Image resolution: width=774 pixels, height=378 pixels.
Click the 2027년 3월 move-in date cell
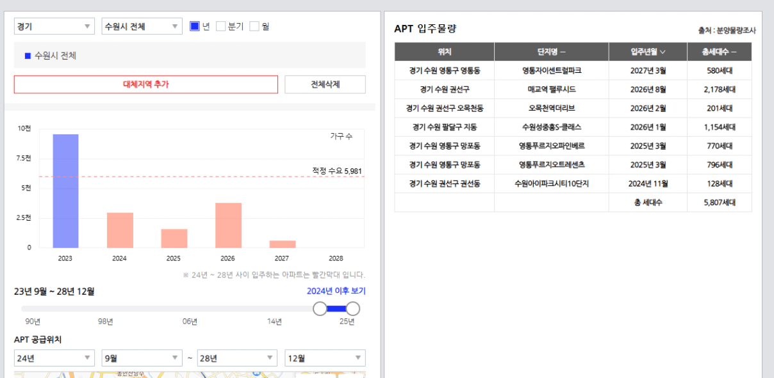648,70
